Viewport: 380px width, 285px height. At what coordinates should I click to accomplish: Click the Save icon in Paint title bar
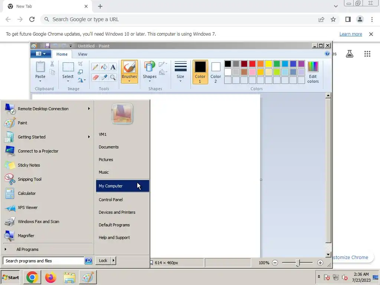tap(47, 46)
